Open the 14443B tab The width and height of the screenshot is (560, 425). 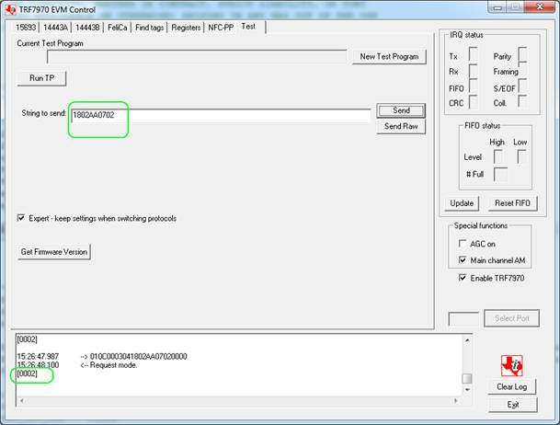87,28
